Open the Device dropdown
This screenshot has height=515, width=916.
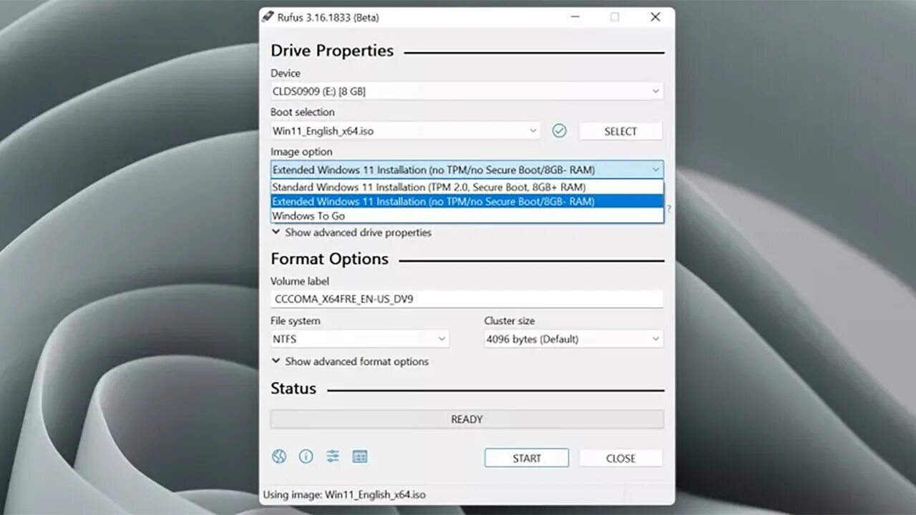[467, 92]
